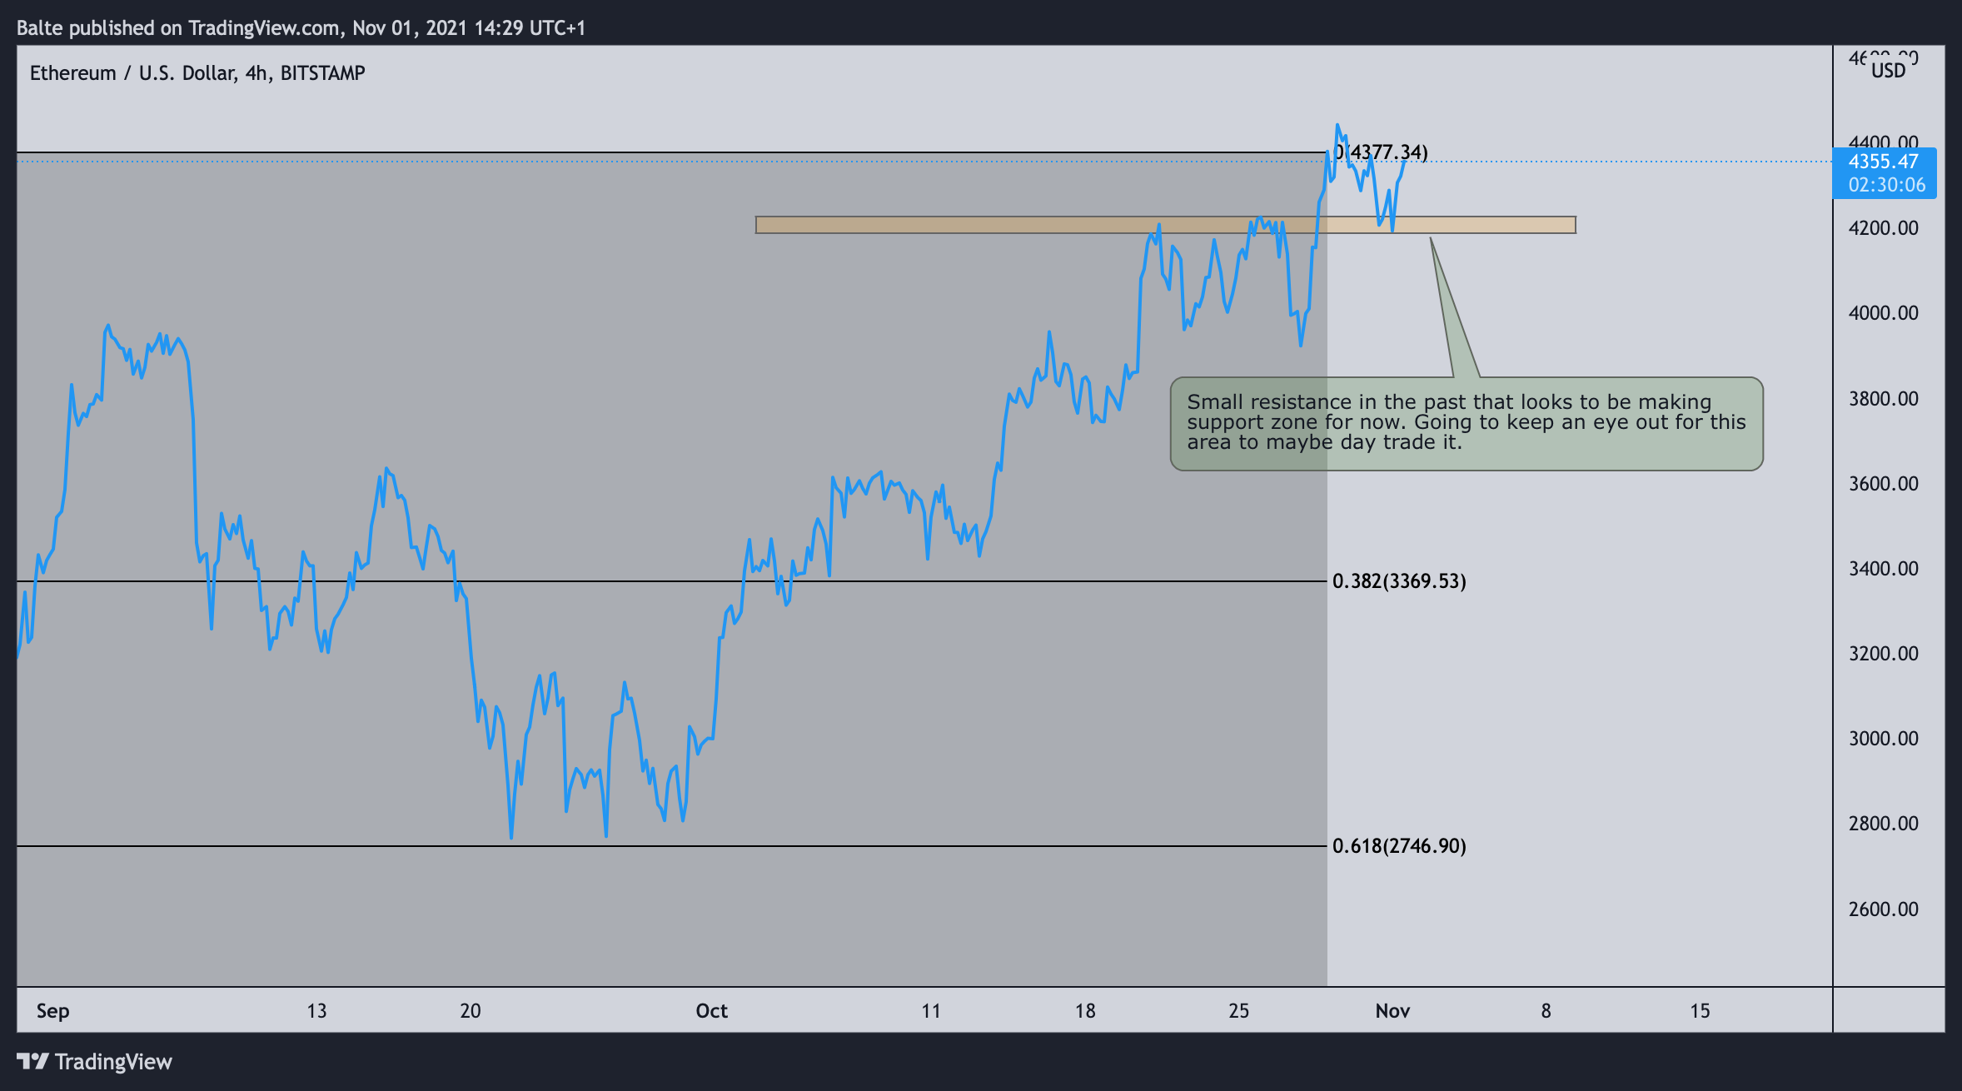Click the 11 date label on time axis
1962x1091 pixels.
931,1011
